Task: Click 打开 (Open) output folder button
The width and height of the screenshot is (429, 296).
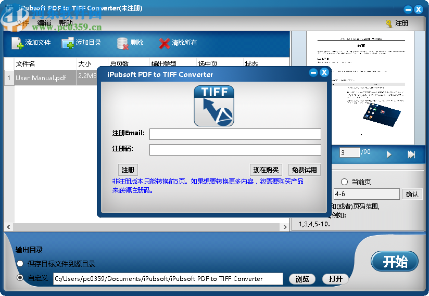Action: 335,279
